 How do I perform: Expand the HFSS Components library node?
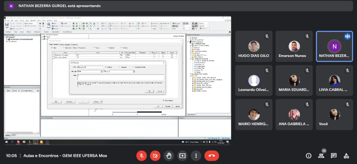pos(188,42)
